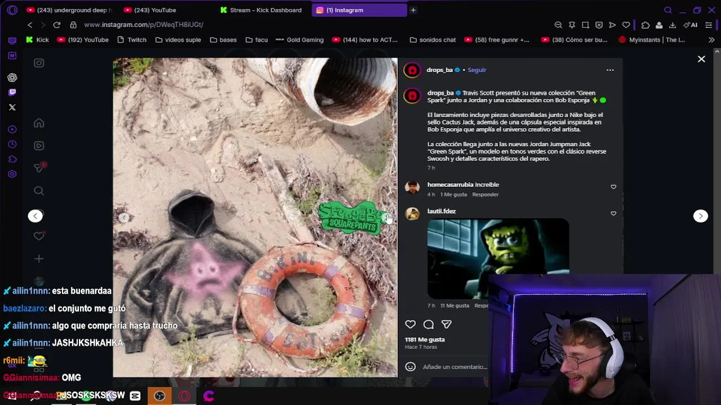Open the lautii.fdez username link
Viewport: 721px width, 405px height.
[442, 211]
